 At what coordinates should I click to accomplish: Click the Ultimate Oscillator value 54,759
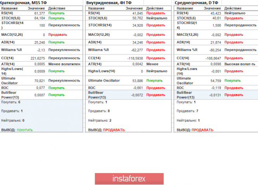tap(216, 80)
